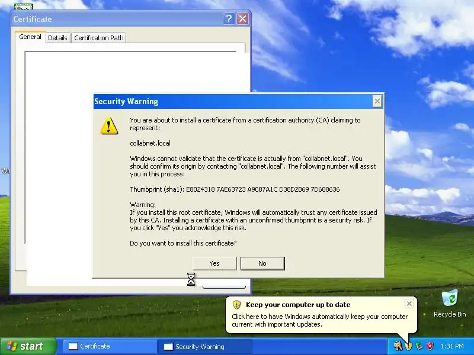Close the Certificate window
Screen dimensions: 474x355
[242, 19]
